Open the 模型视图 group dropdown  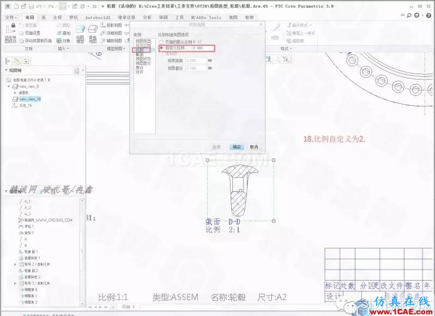tap(116, 49)
